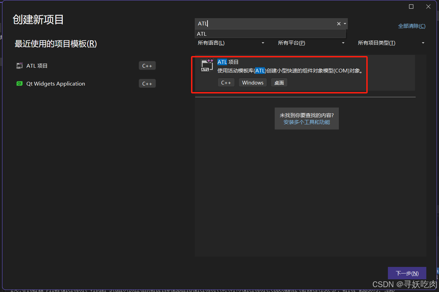Viewport: 439px width, 292px height.
Task: Select ATL 项目 in recent templates list
Action: tap(86, 66)
